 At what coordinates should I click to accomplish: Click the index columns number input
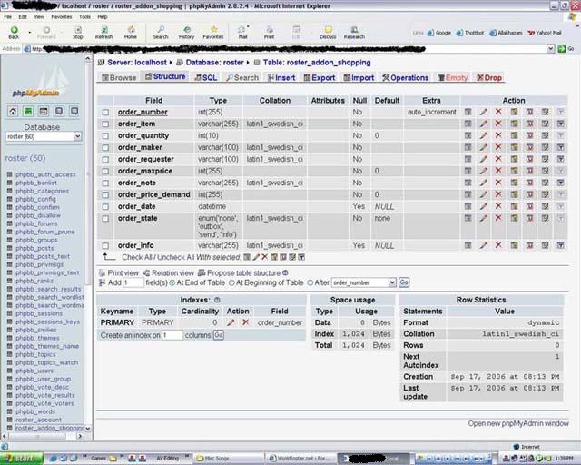172,335
